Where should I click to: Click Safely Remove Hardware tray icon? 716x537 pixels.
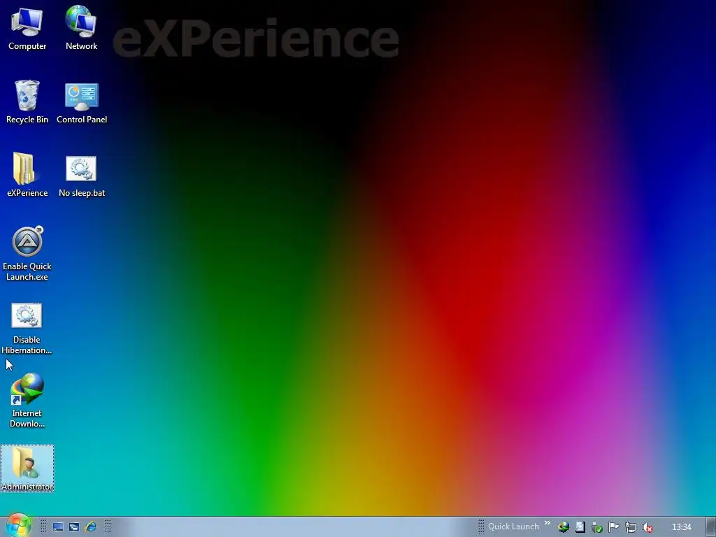pyautogui.click(x=596, y=527)
